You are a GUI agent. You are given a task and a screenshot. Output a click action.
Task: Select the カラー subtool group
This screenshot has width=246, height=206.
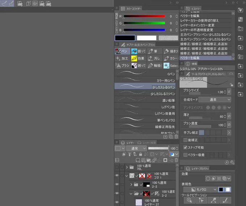[171, 58]
